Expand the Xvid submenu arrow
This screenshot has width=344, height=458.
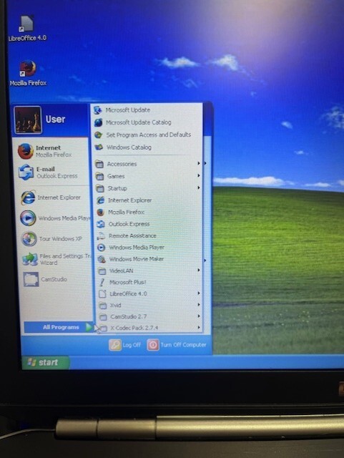click(199, 305)
